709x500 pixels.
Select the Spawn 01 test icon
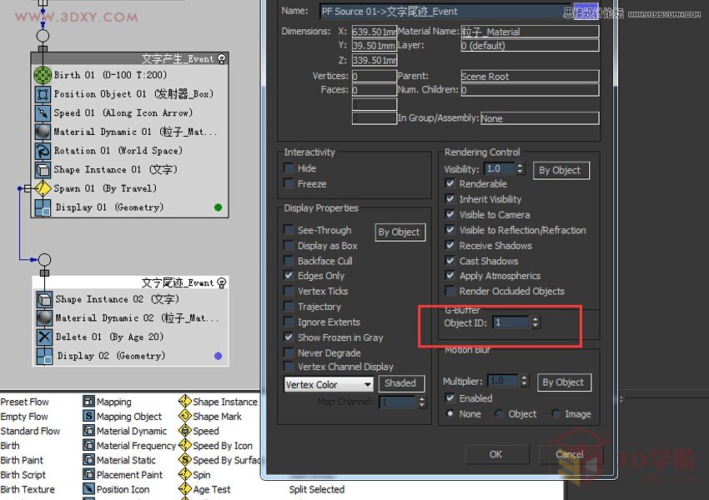click(43, 188)
